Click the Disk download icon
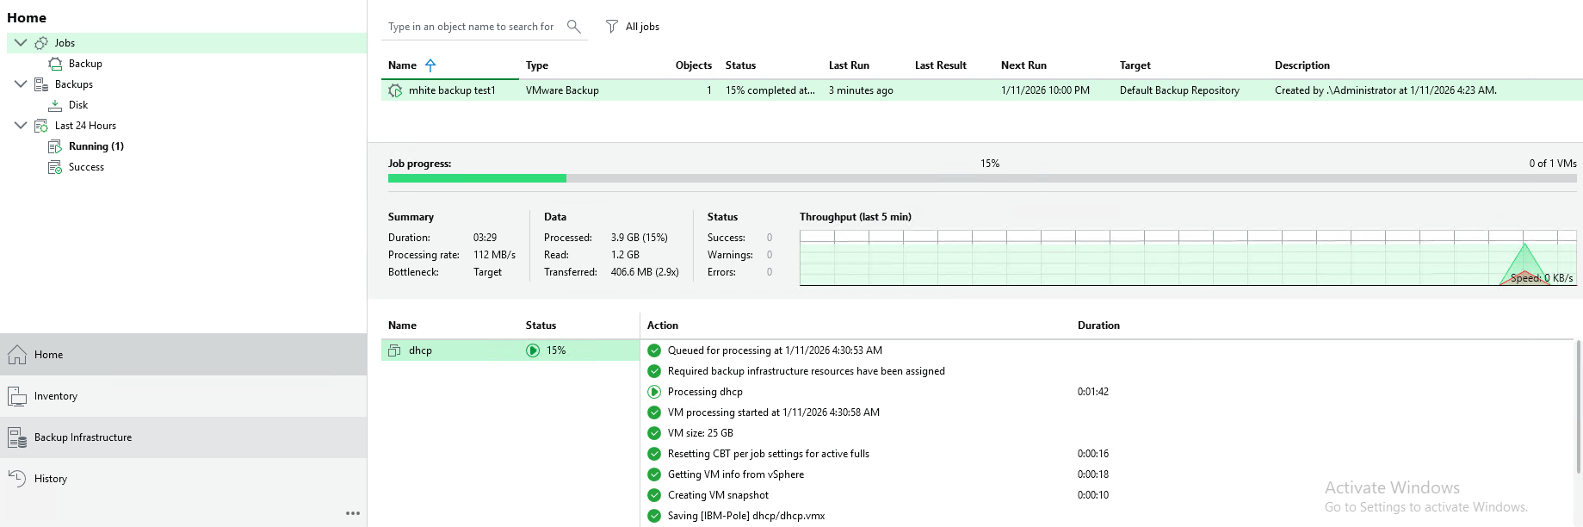Screen dimensions: 1583x527 click(x=55, y=105)
